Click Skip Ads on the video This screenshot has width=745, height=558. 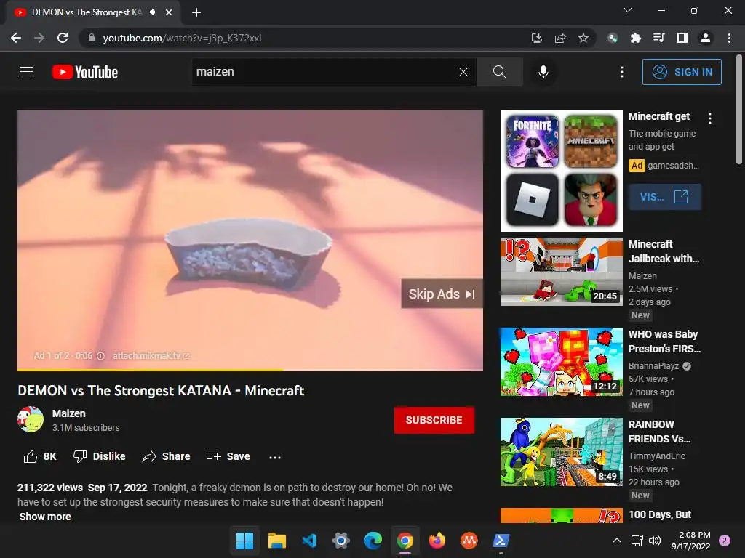(442, 294)
